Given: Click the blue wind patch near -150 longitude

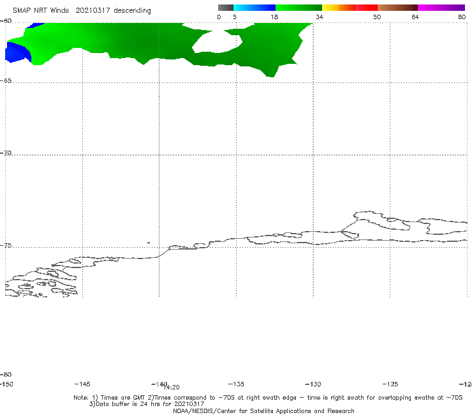Looking at the screenshot, I should (x=17, y=53).
